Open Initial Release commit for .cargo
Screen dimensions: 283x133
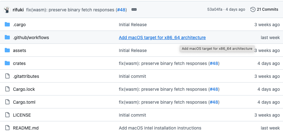point(133,25)
